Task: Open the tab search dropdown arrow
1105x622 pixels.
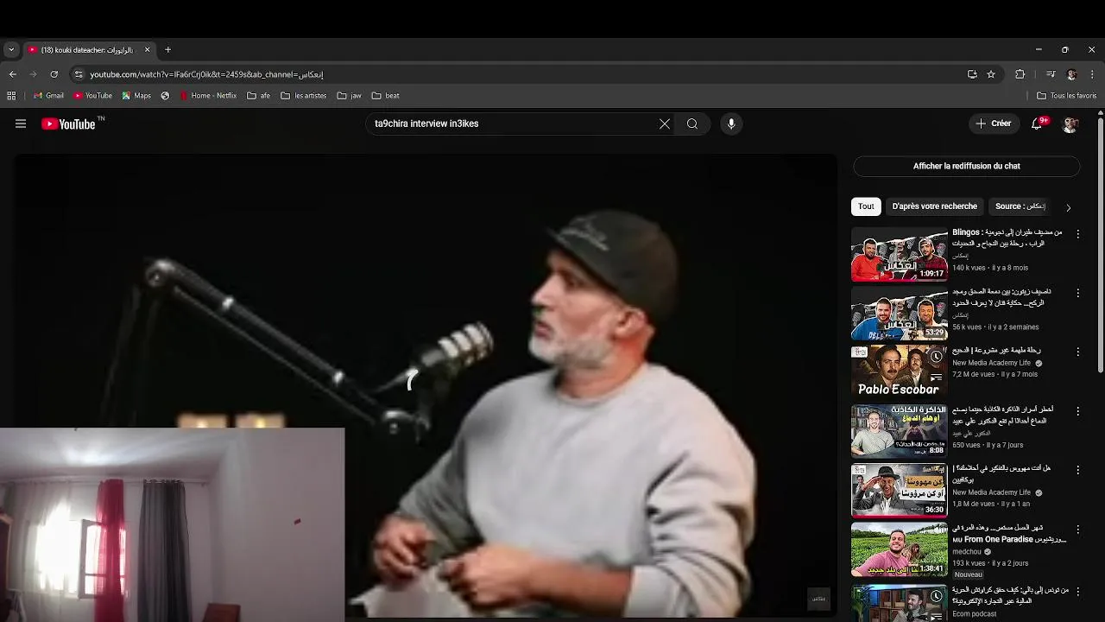Action: point(11,49)
